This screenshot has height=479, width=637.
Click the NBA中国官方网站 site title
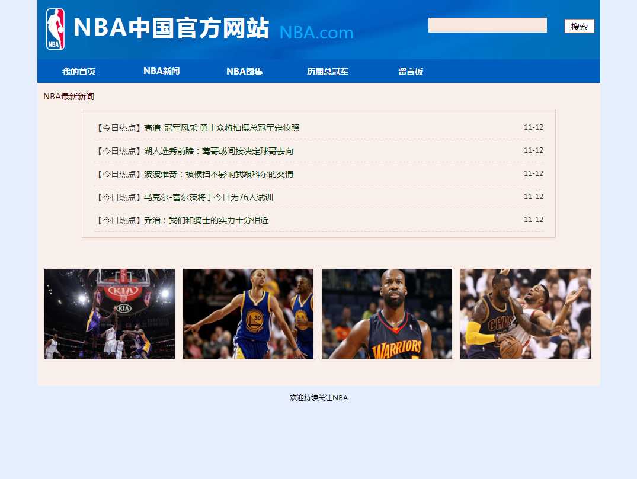pyautogui.click(x=171, y=28)
